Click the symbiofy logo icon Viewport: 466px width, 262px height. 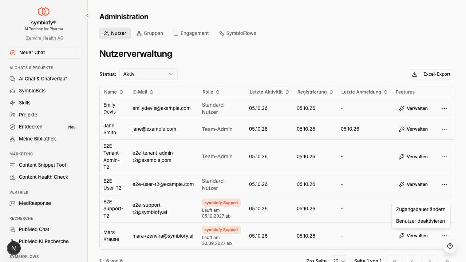(x=44, y=12)
